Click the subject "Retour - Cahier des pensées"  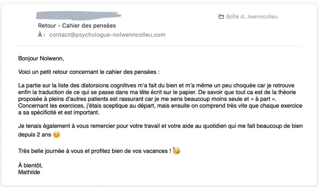pos(77,26)
